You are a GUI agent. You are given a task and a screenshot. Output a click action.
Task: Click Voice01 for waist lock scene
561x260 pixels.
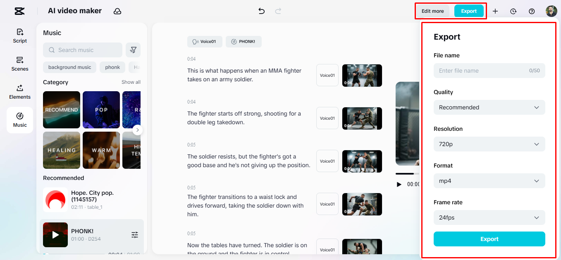pyautogui.click(x=327, y=204)
